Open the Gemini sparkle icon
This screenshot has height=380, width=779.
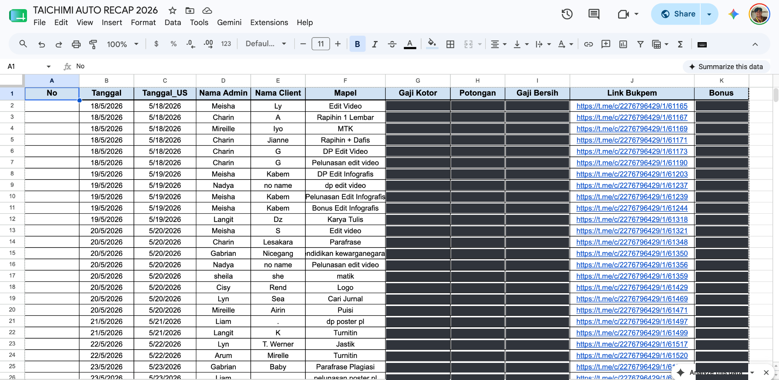[733, 14]
